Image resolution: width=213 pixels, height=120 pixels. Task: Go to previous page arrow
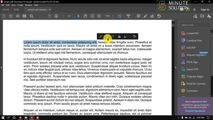tap(50, 16)
